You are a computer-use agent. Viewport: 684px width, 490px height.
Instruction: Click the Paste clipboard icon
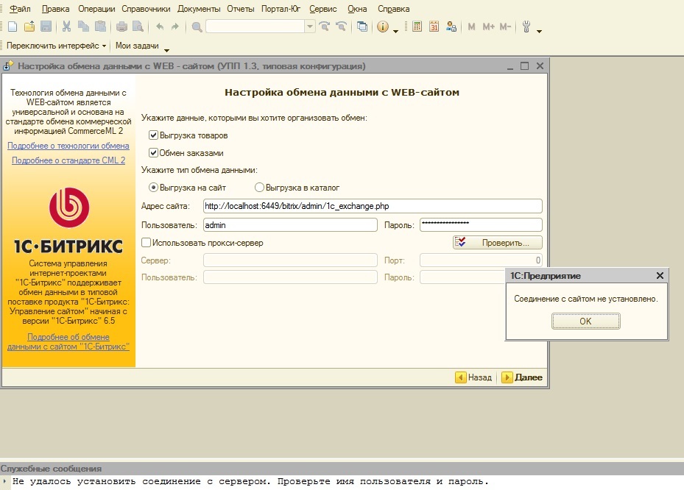(x=100, y=26)
